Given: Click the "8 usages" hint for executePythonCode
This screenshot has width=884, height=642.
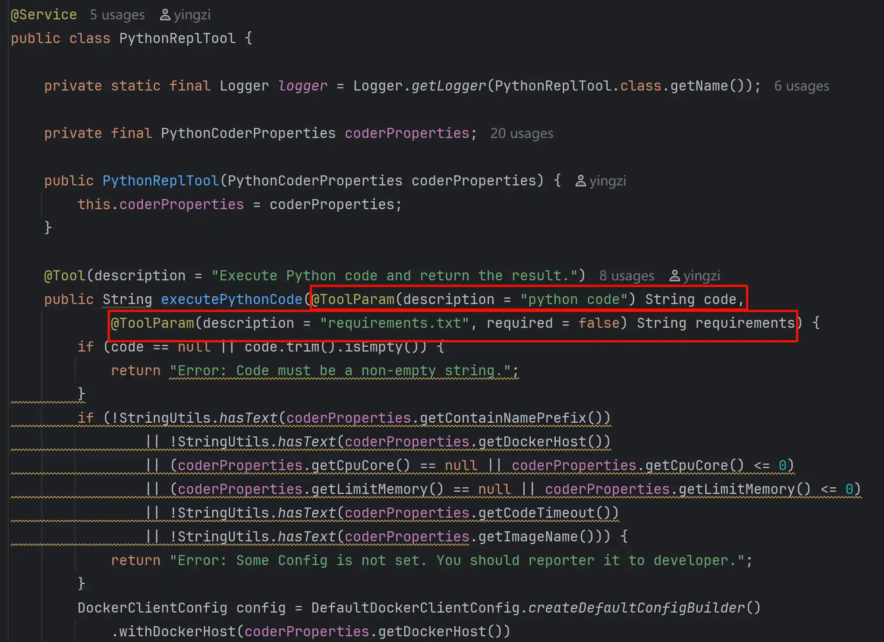Looking at the screenshot, I should coord(627,276).
